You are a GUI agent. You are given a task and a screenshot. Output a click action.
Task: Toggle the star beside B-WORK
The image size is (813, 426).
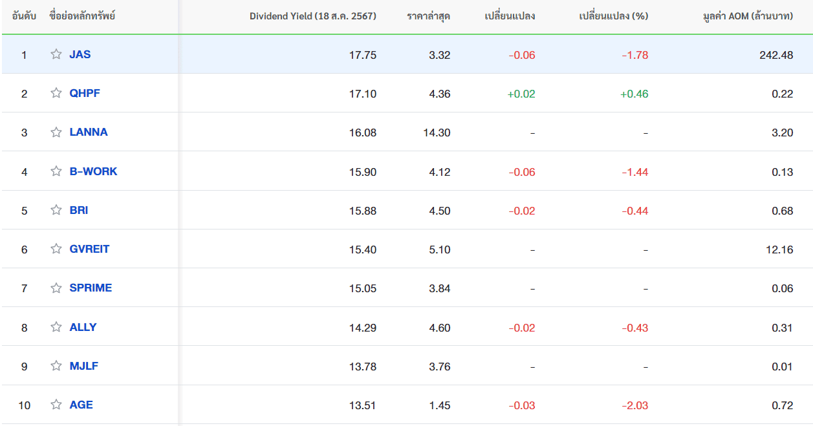tap(56, 171)
